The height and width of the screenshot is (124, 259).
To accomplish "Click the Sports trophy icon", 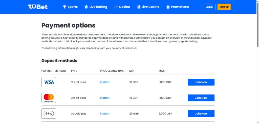I will [x=64, y=7].
